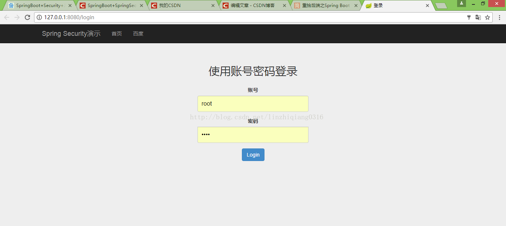Image resolution: width=506 pixels, height=226 pixels.
Task: Click the 账号 username input field
Action: pyautogui.click(x=253, y=104)
